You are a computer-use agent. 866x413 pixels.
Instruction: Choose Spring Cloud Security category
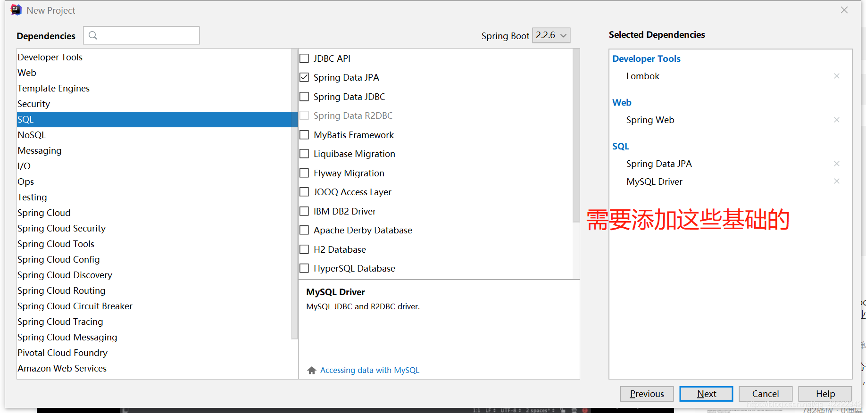click(x=154, y=228)
